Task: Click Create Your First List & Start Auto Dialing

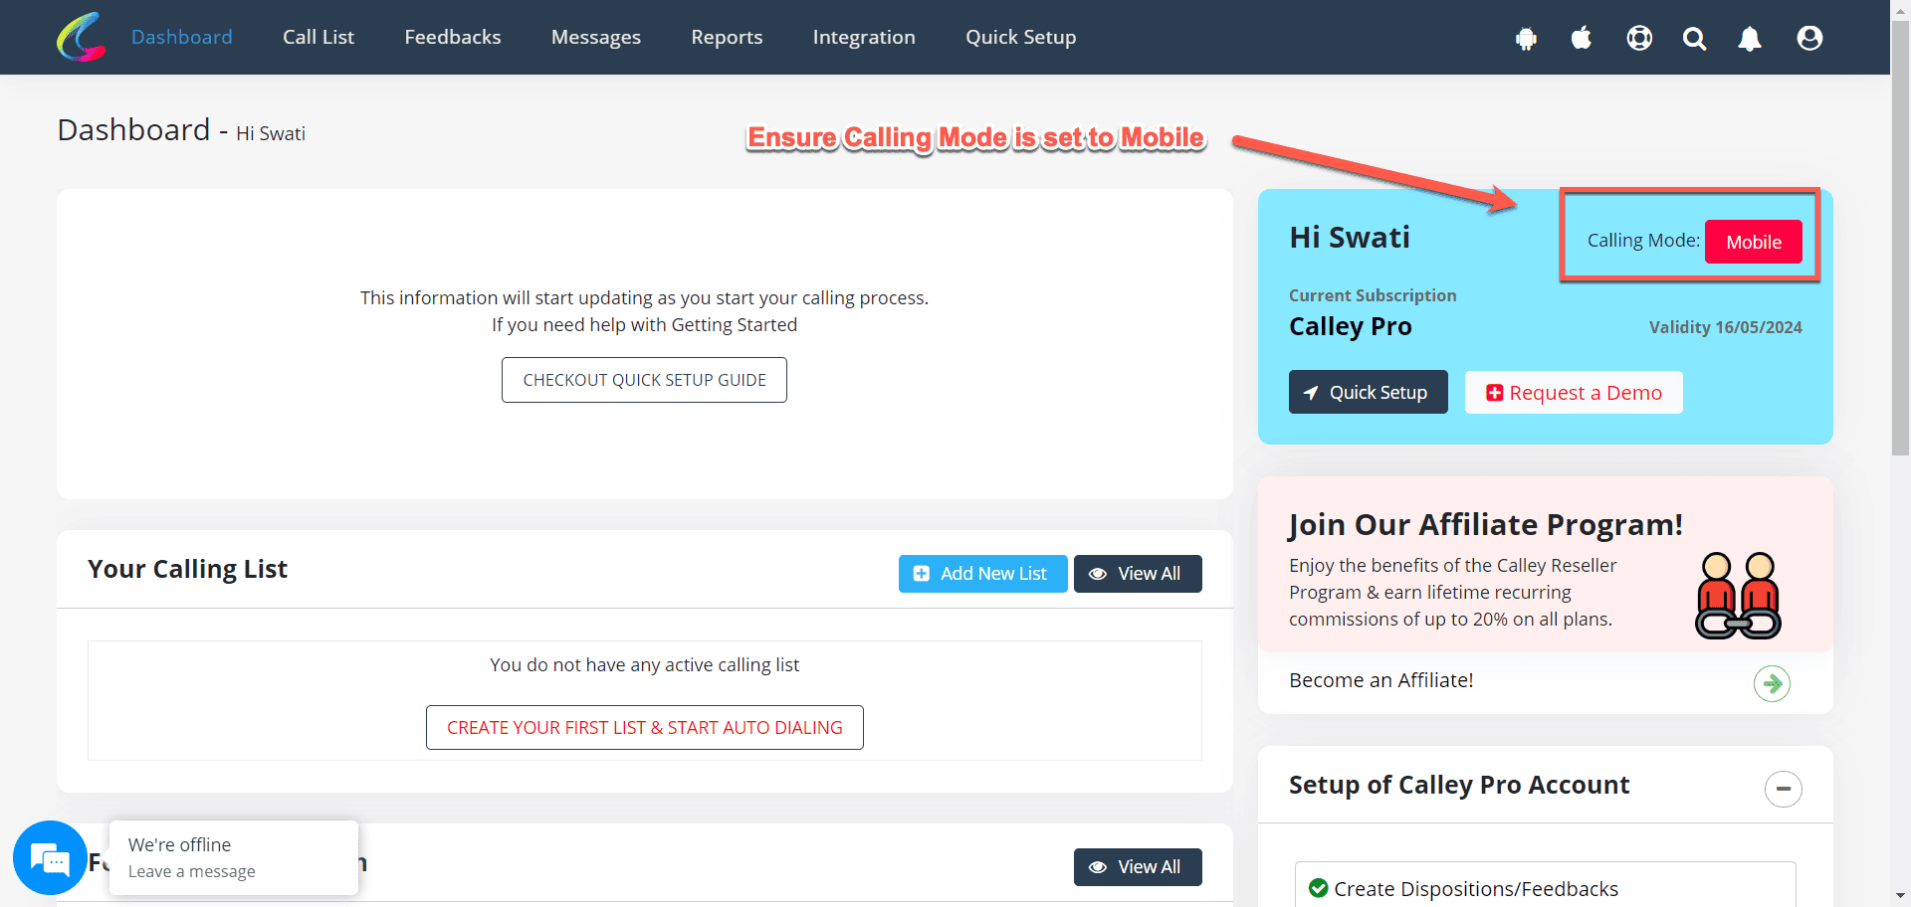Action: [x=644, y=727]
